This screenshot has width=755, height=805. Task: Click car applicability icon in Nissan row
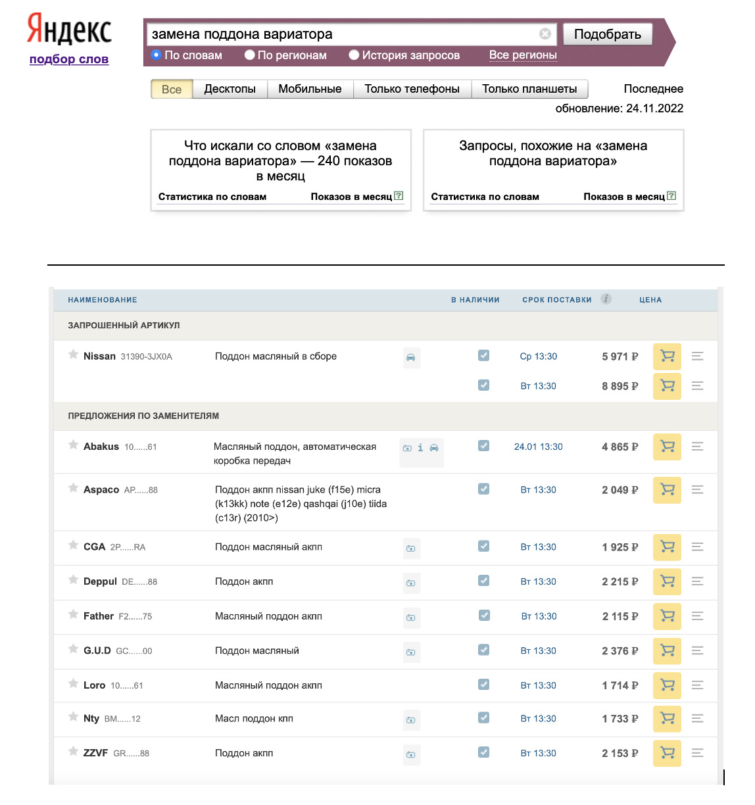pos(411,357)
